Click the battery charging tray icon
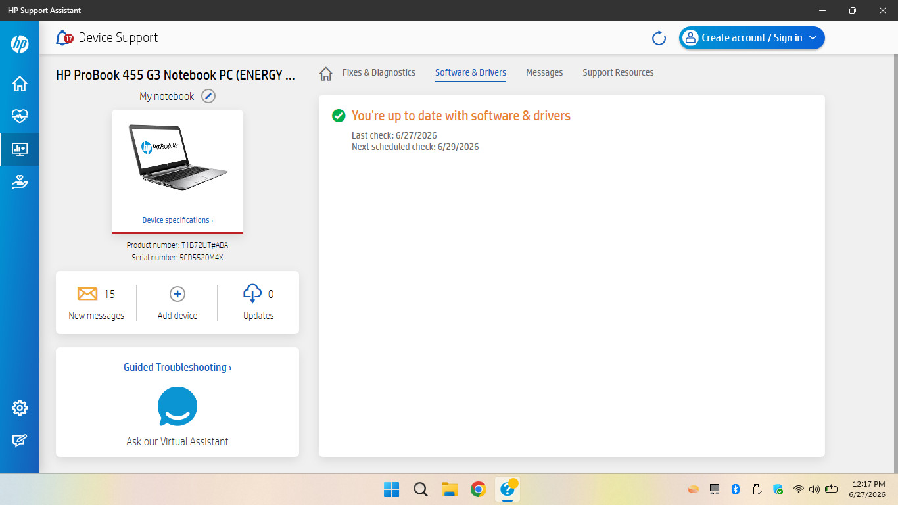 [x=832, y=489]
